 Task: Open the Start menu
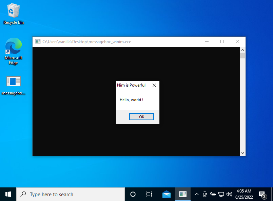click(x=8, y=194)
